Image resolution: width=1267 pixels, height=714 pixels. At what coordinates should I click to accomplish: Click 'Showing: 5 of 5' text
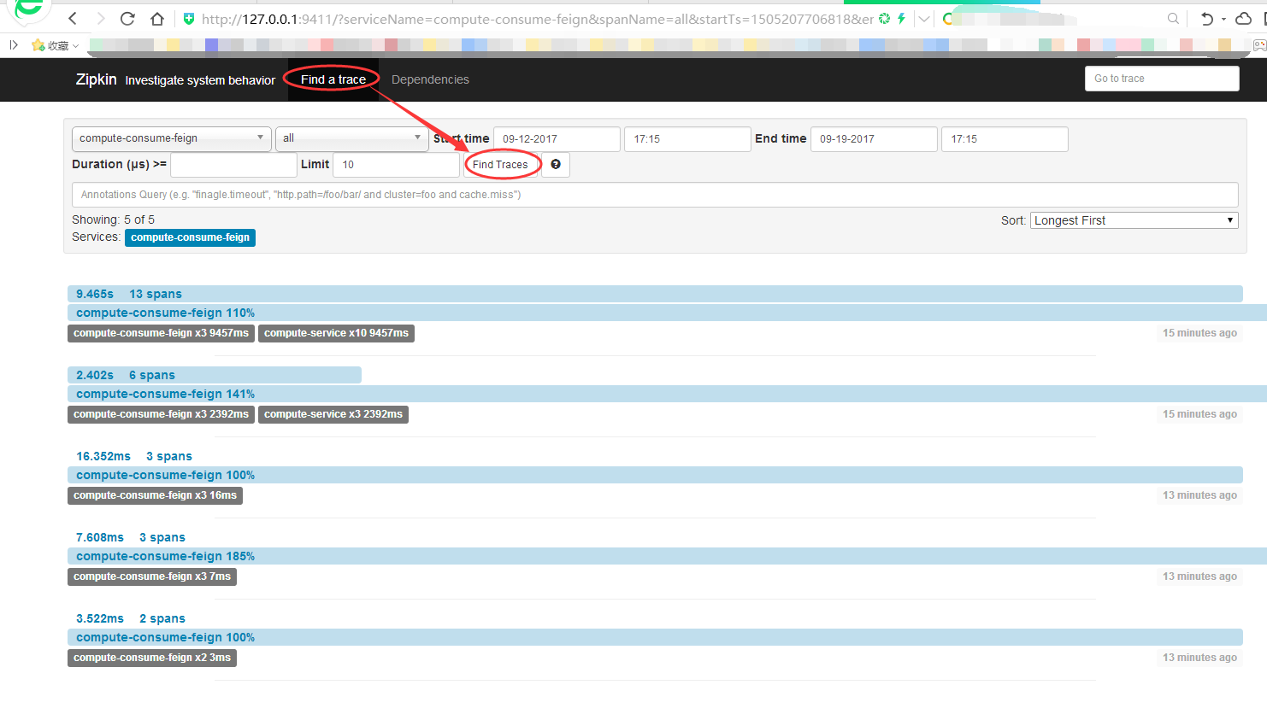pos(113,219)
